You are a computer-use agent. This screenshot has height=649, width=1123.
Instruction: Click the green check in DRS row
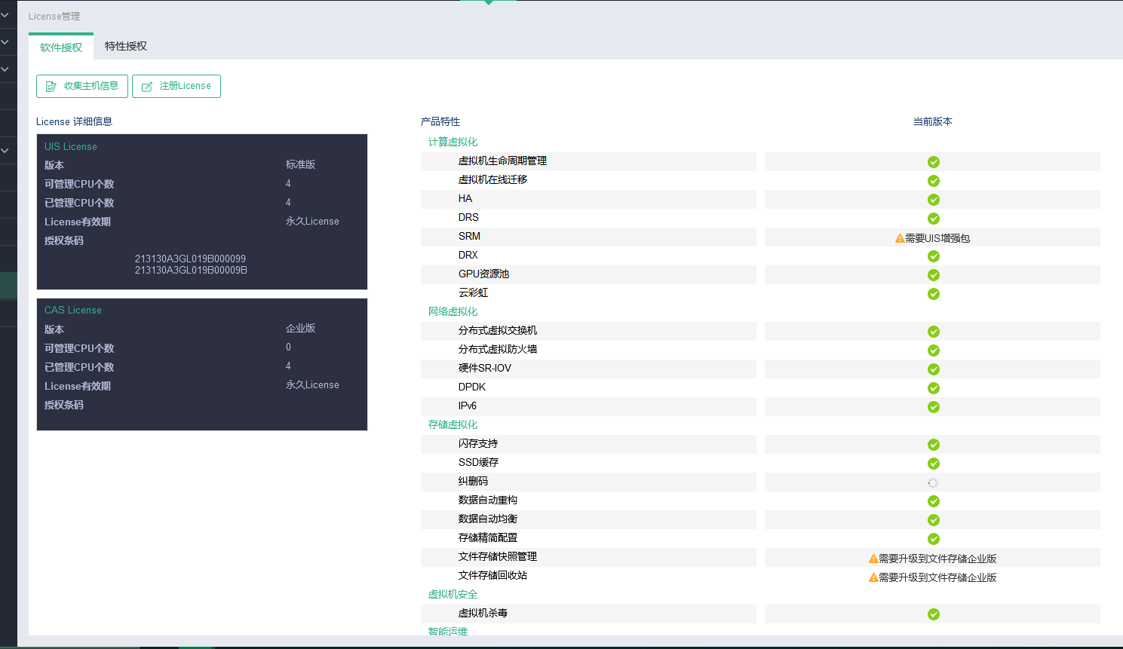click(x=934, y=219)
